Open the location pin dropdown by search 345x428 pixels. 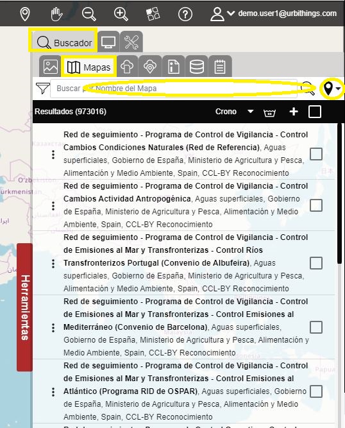point(332,89)
